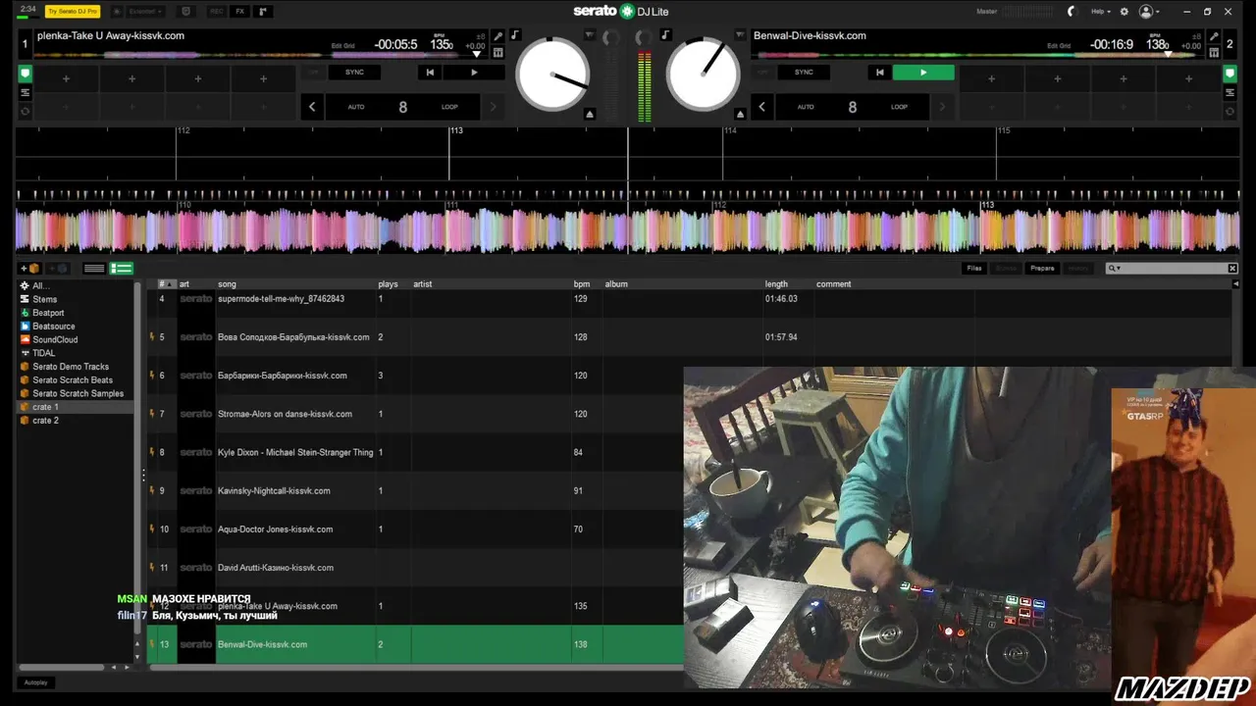Viewport: 1256px width, 706px height.
Task: Click deck 2 beatgrid columns icon
Action: 1214,52
